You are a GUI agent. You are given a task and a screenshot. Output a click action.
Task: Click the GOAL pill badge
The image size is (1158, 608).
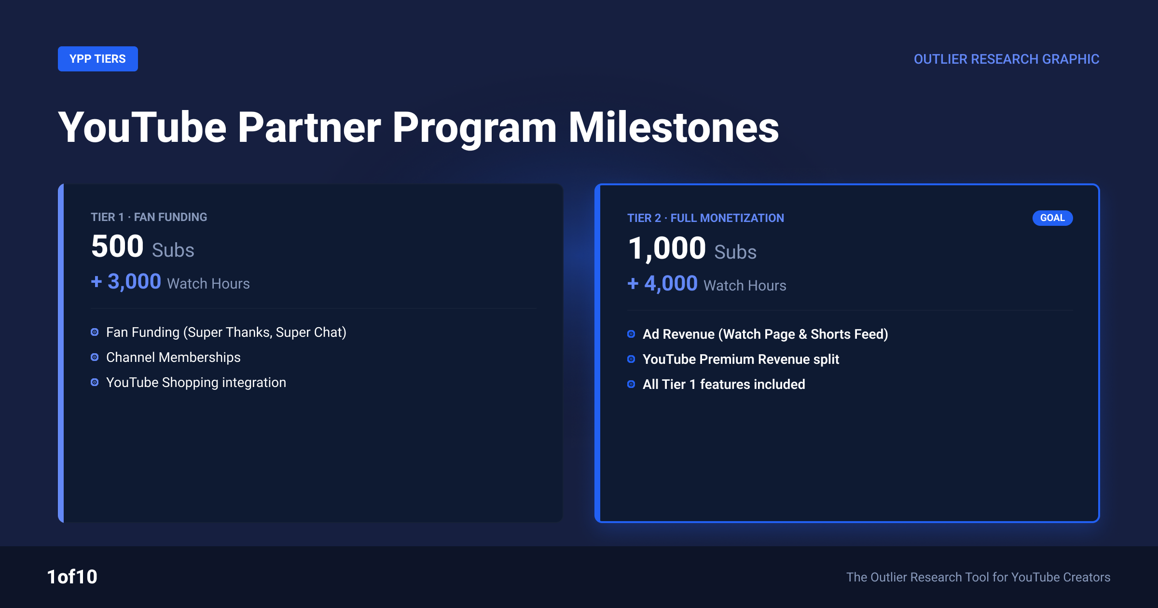(x=1052, y=218)
